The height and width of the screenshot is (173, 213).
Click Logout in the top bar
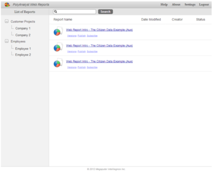point(204,4)
